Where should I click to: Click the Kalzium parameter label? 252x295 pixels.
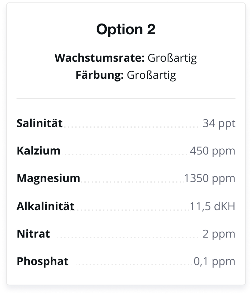coord(39,151)
